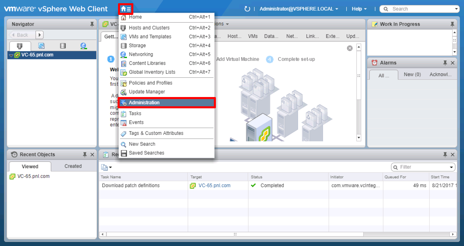
Task: Switch to the Exte... tab
Action: pos(333,36)
